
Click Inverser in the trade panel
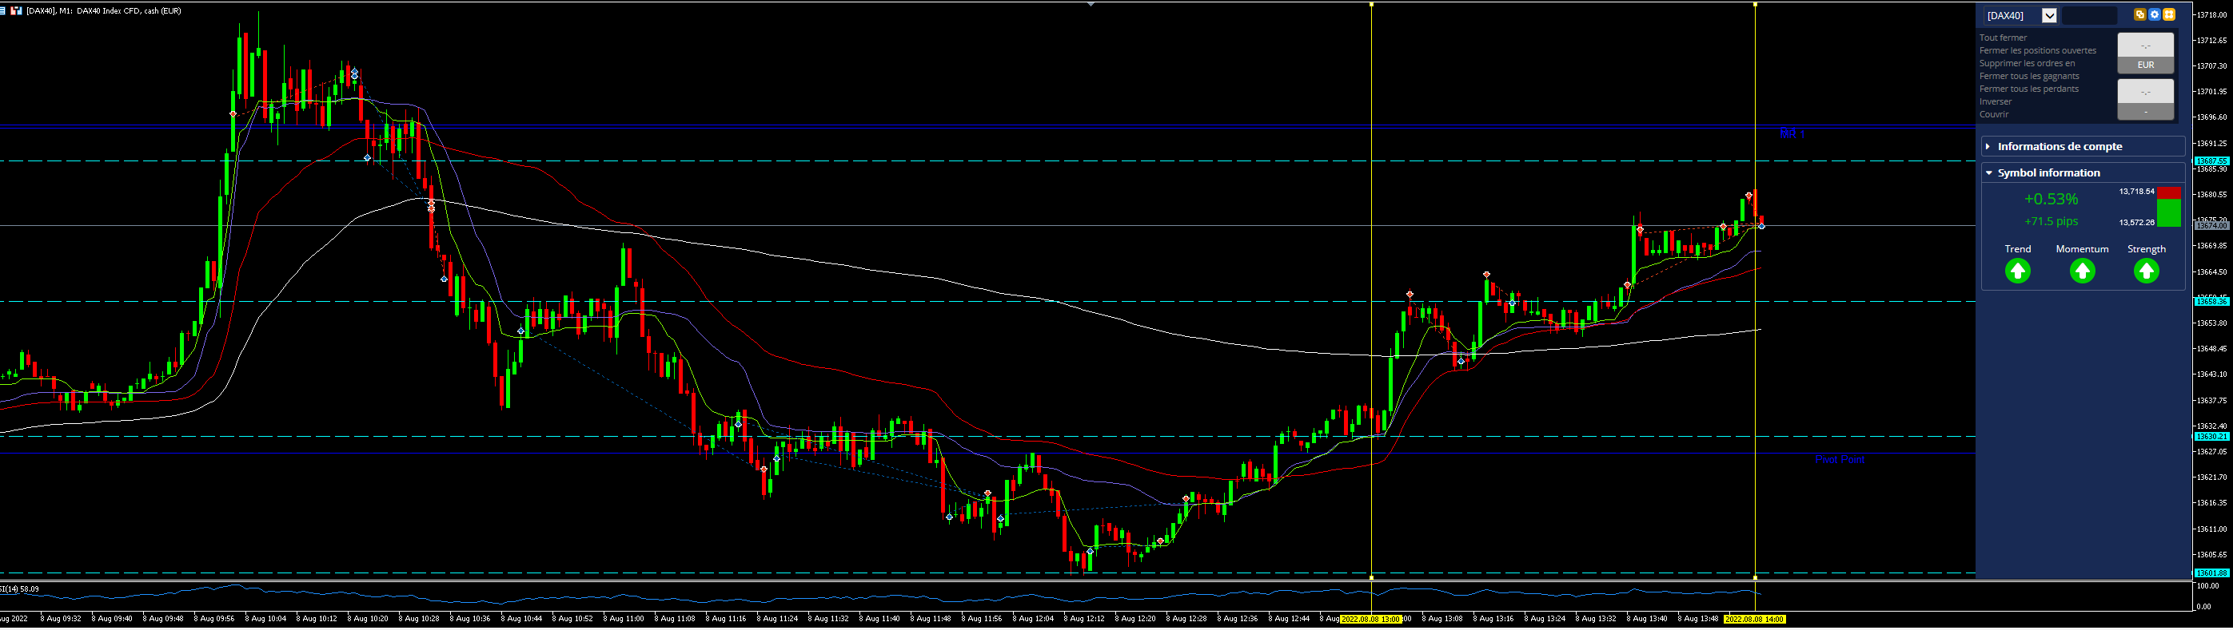pos(1996,102)
